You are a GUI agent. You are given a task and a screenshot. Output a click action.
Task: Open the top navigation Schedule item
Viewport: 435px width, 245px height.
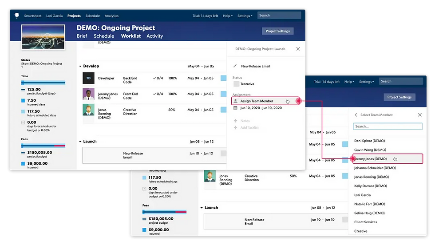93,16
